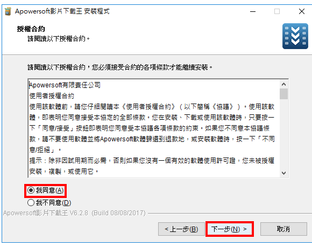Click the window title Apowersoft影片下載王 安裝程式

tap(62, 11)
